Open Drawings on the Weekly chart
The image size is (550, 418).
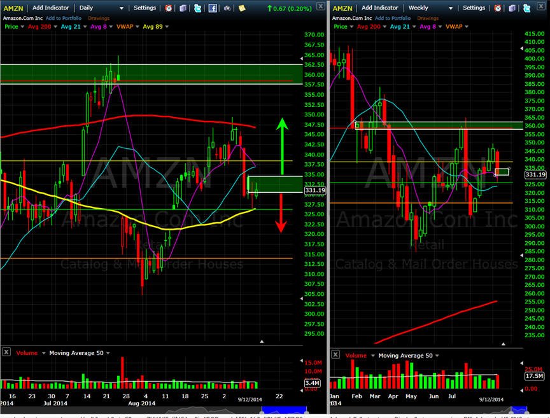[x=428, y=18]
